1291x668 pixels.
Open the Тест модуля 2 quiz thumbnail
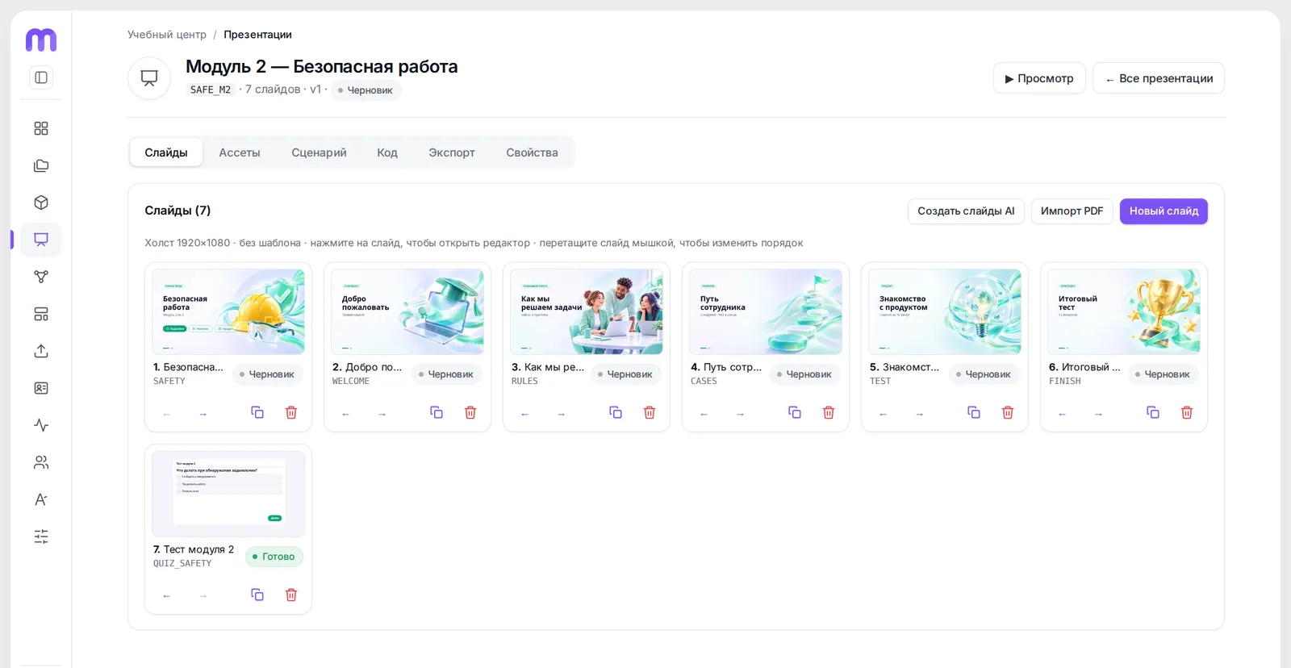[228, 495]
